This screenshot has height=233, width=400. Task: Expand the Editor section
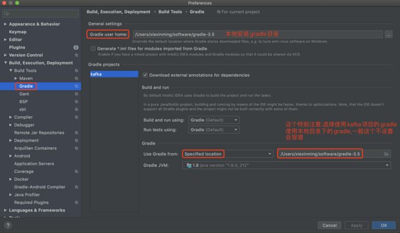click(x=6, y=39)
